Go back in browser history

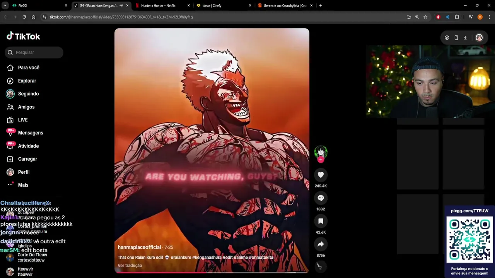point(5,17)
